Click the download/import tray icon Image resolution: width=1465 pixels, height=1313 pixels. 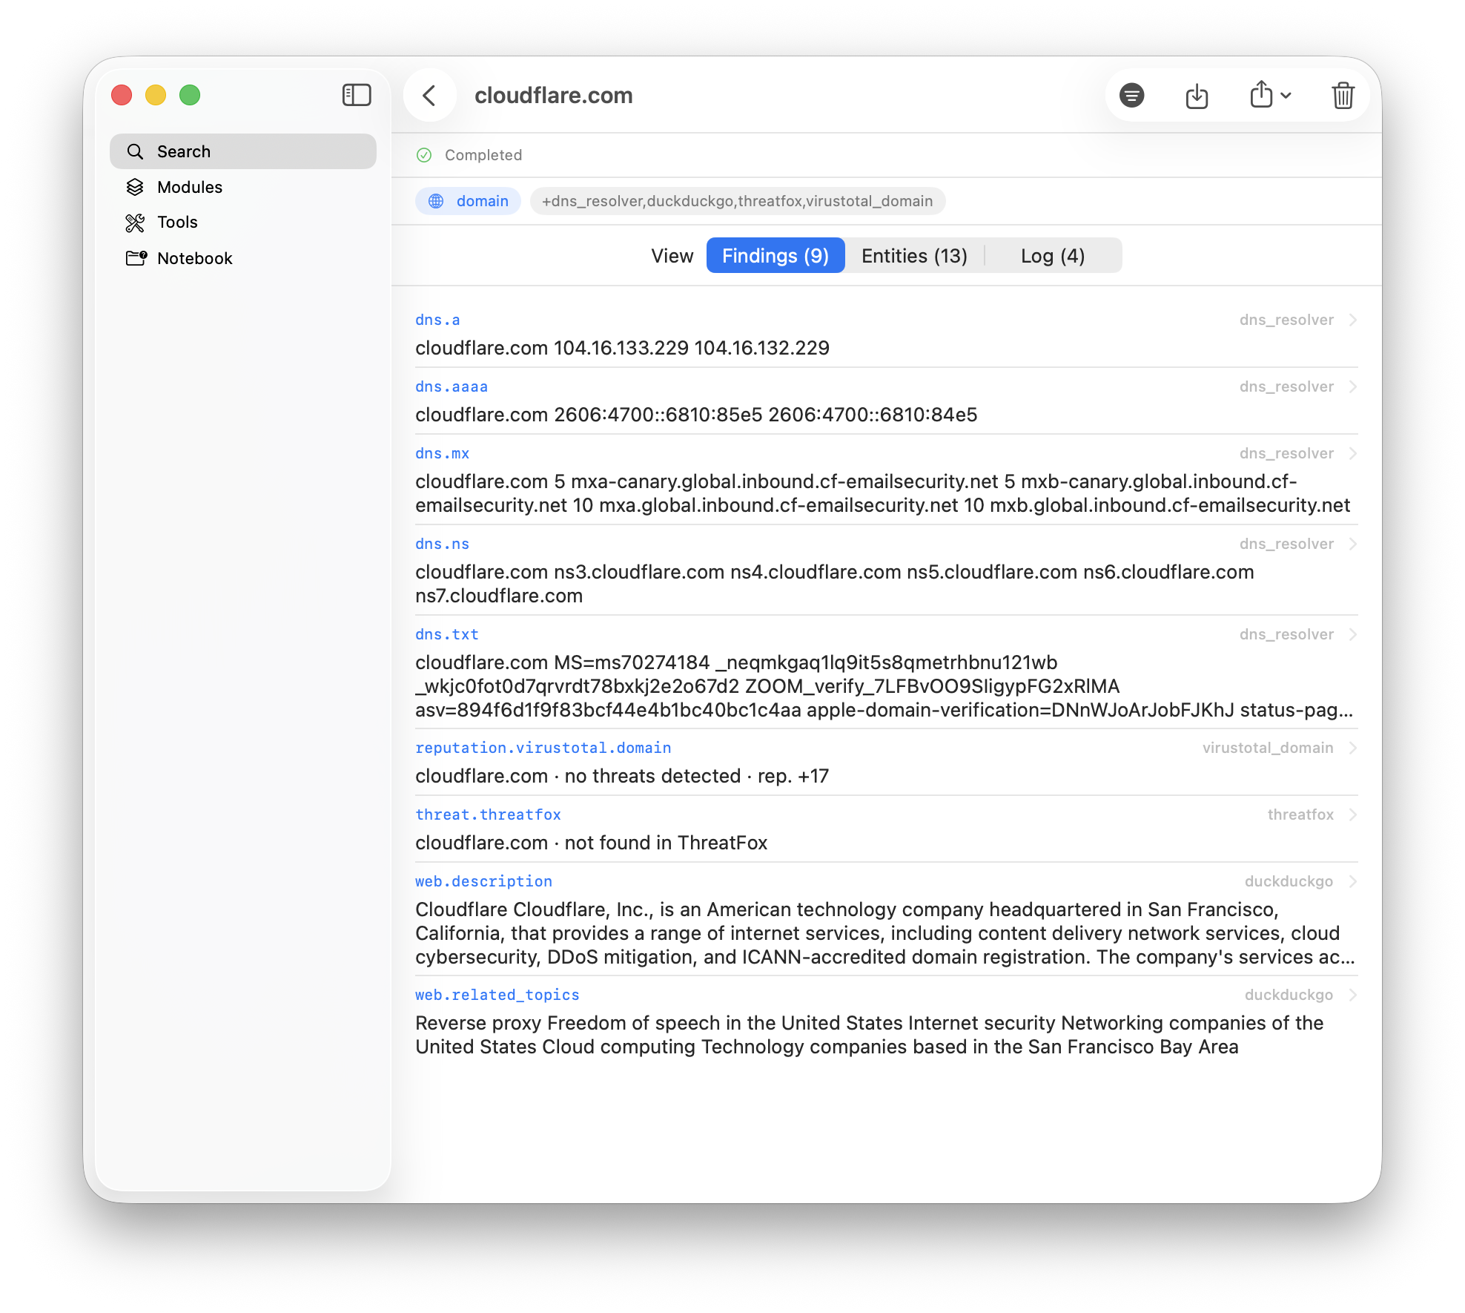tap(1197, 95)
